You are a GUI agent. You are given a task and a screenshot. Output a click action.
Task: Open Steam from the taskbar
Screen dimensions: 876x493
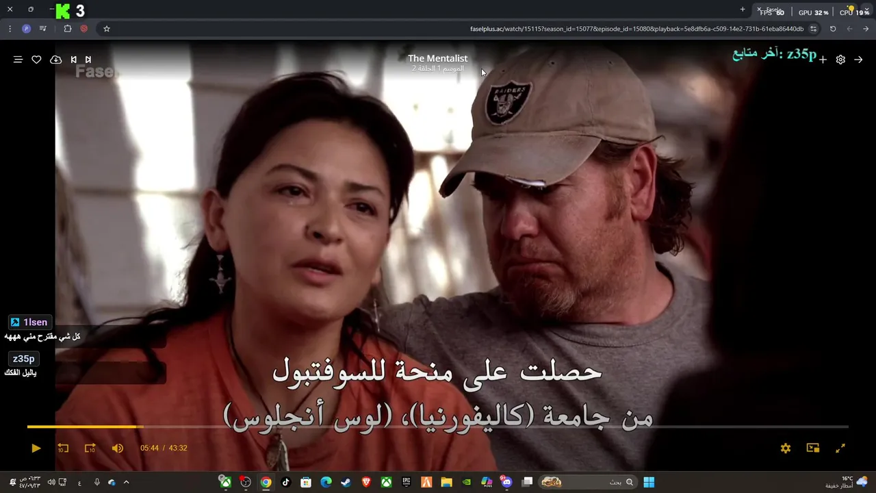tap(346, 482)
